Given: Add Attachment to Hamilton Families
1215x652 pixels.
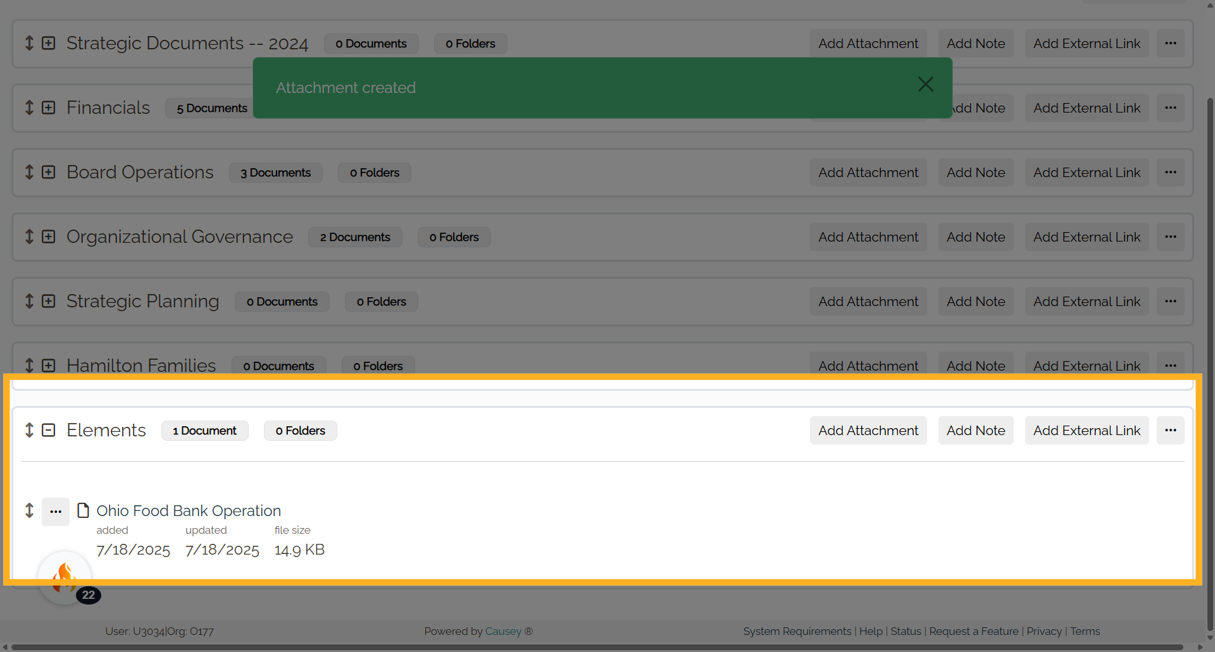Looking at the screenshot, I should click(x=868, y=366).
